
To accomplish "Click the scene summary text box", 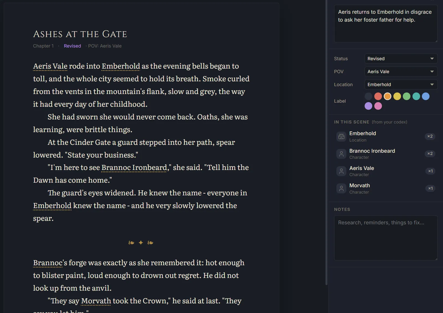I will tap(386, 24).
